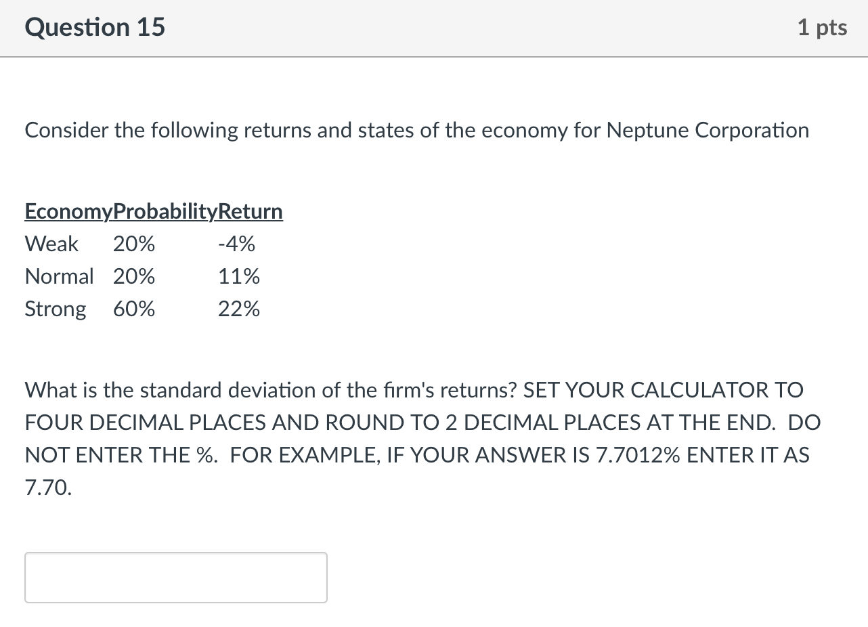Click the 11% return value
Screen dimensions: 868x627
click(x=239, y=276)
